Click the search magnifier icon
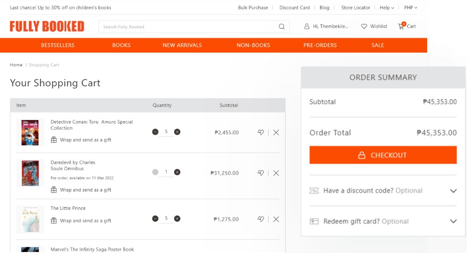Screen dimensions: 467x253 pos(282,27)
